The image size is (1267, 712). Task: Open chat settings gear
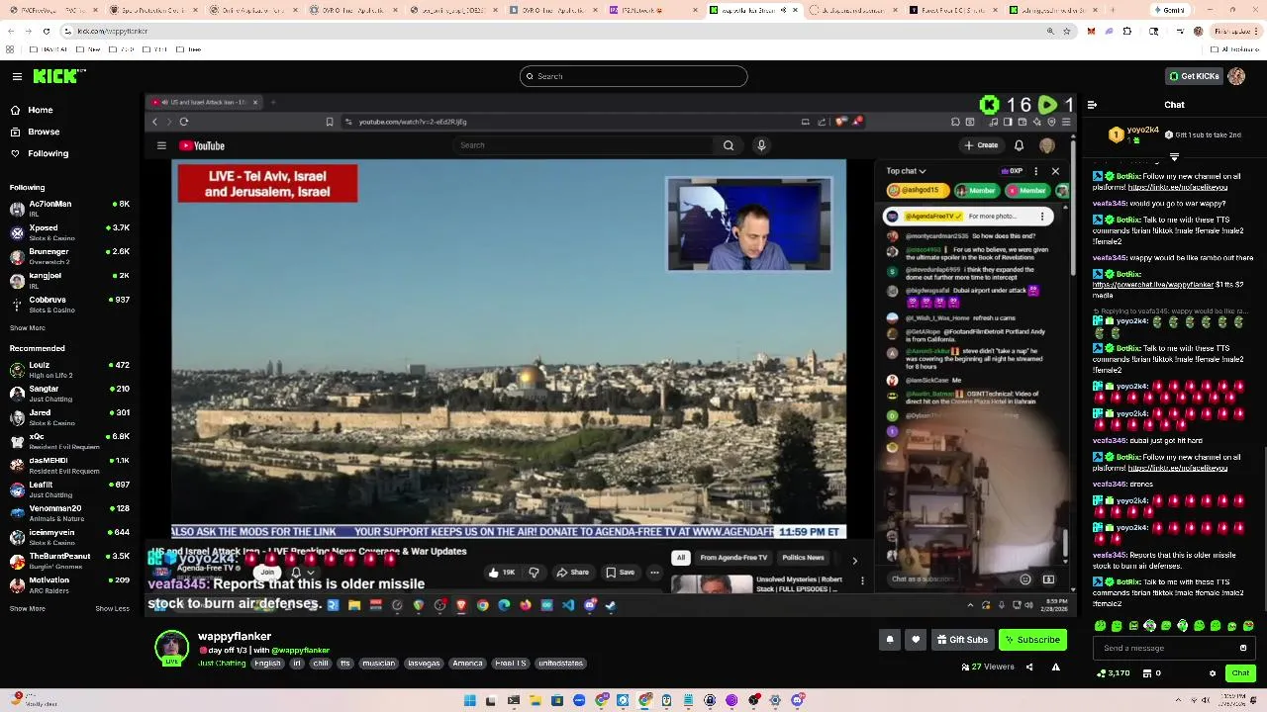click(x=1213, y=673)
